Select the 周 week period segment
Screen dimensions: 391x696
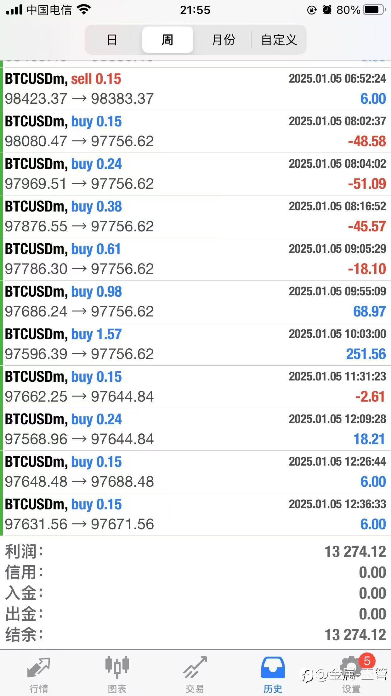pos(167,40)
